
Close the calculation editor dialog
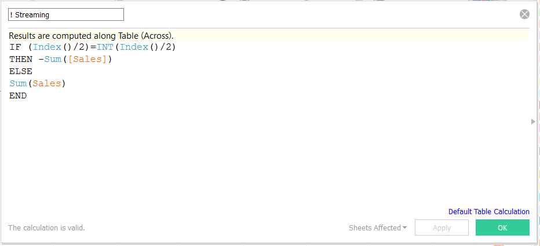524,14
